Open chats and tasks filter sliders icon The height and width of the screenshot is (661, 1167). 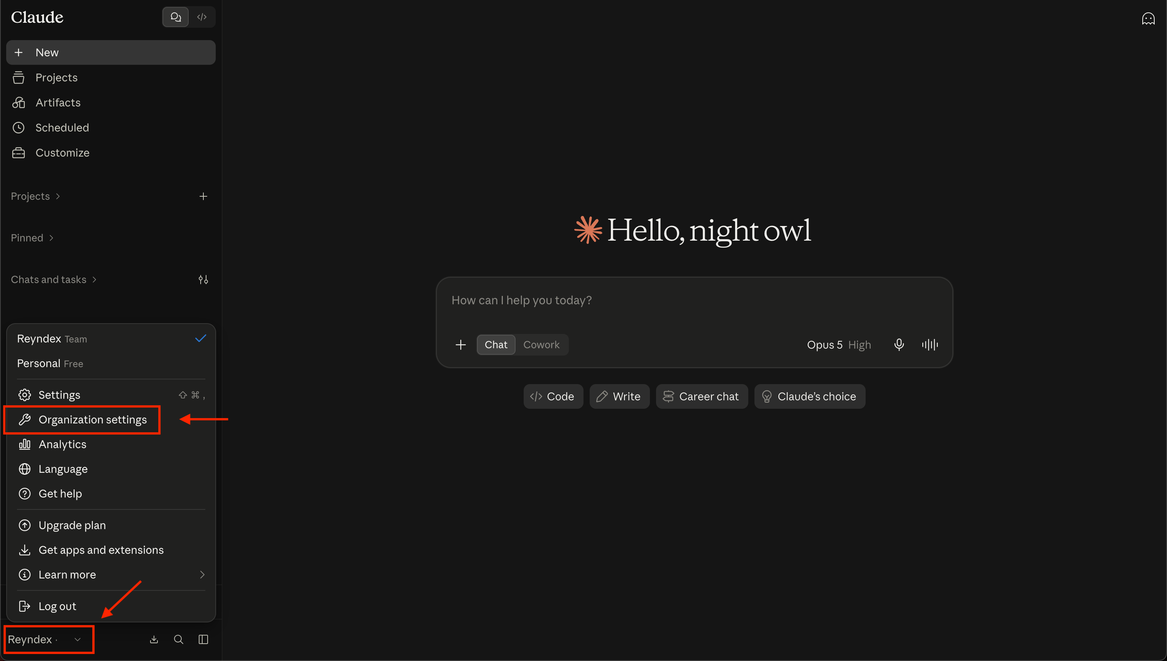click(203, 280)
